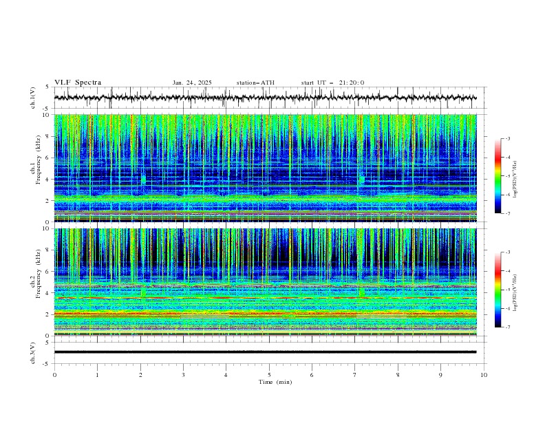The image size is (545, 421).
Task: Select the ch.1 'Frequency (kHz)' axis label
Action: [x=38, y=160]
